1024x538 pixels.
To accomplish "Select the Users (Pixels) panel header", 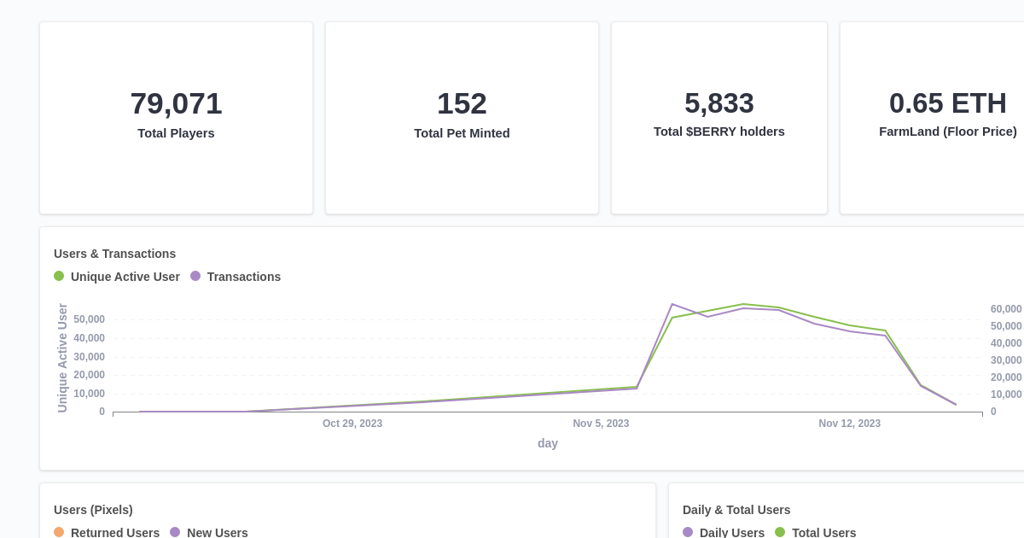I will click(92, 510).
